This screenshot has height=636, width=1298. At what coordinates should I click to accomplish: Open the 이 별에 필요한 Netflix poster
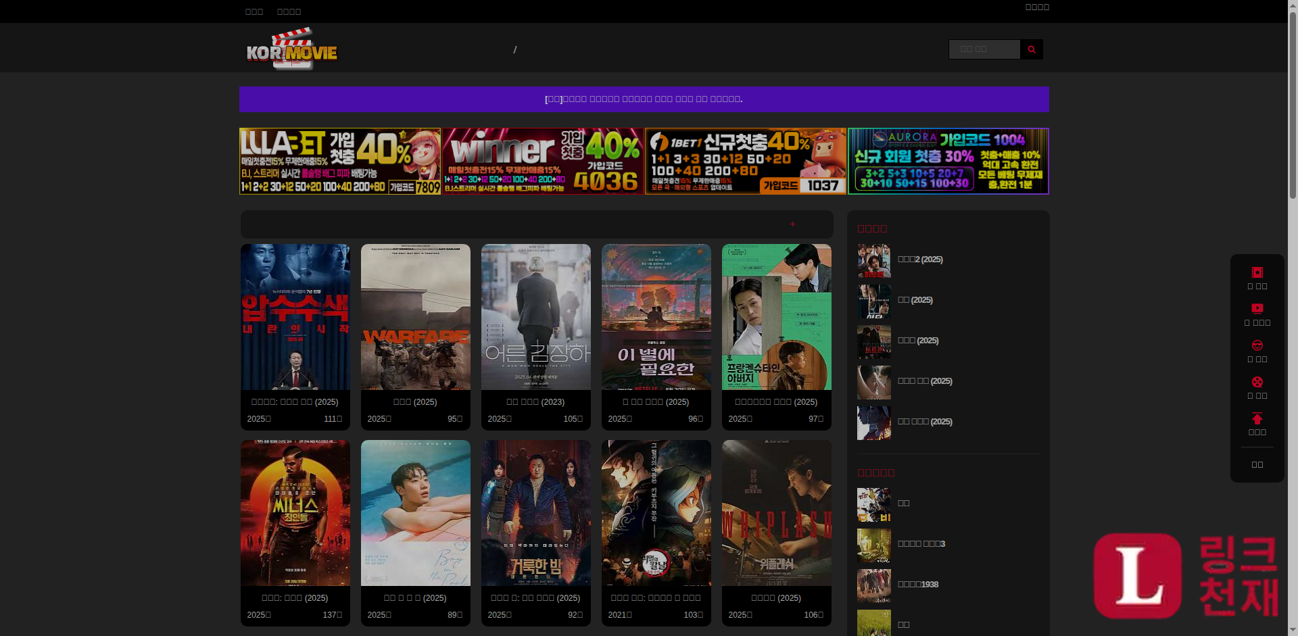[656, 317]
